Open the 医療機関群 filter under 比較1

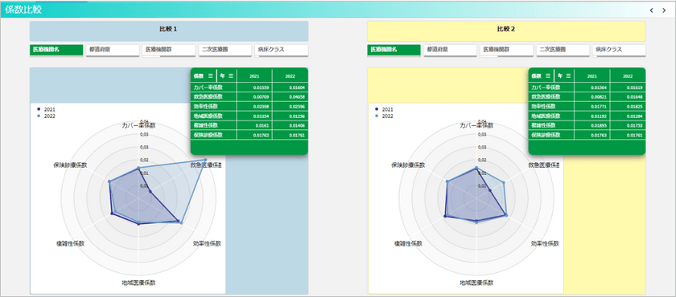point(168,50)
